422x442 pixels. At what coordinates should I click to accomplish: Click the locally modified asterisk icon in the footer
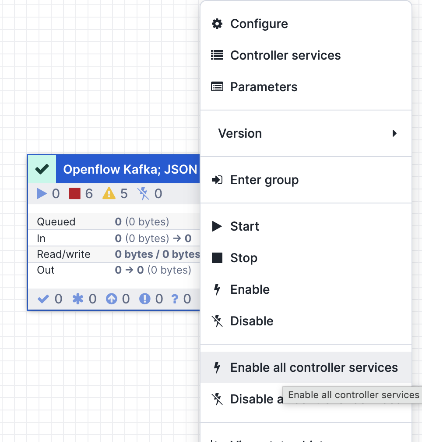pyautogui.click(x=77, y=299)
